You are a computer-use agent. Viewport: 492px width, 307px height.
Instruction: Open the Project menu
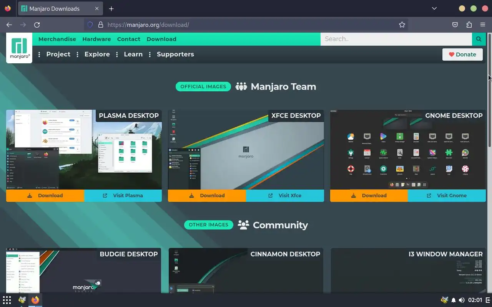click(x=58, y=54)
